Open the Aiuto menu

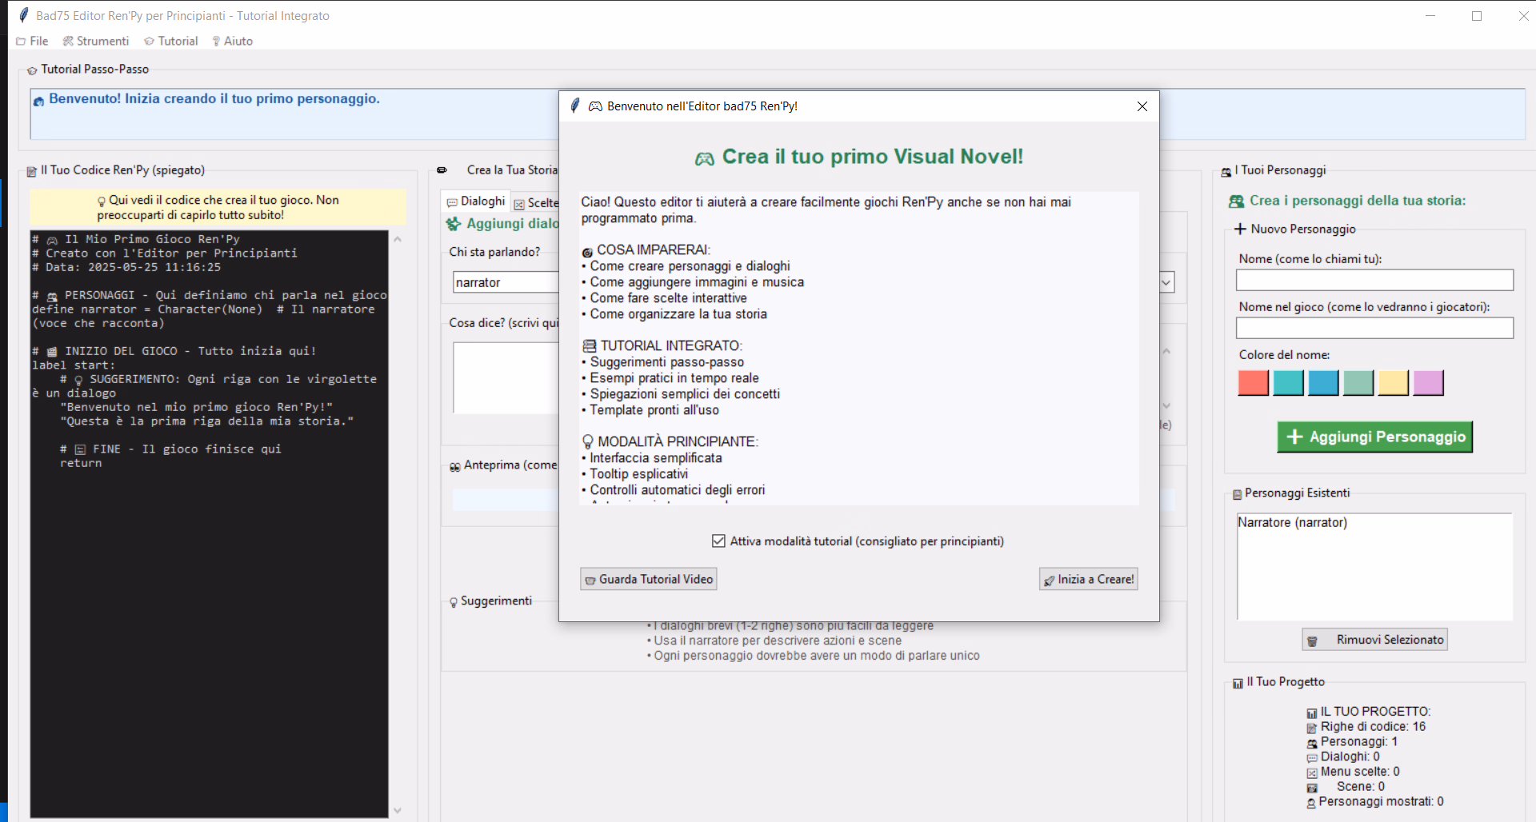(x=233, y=41)
